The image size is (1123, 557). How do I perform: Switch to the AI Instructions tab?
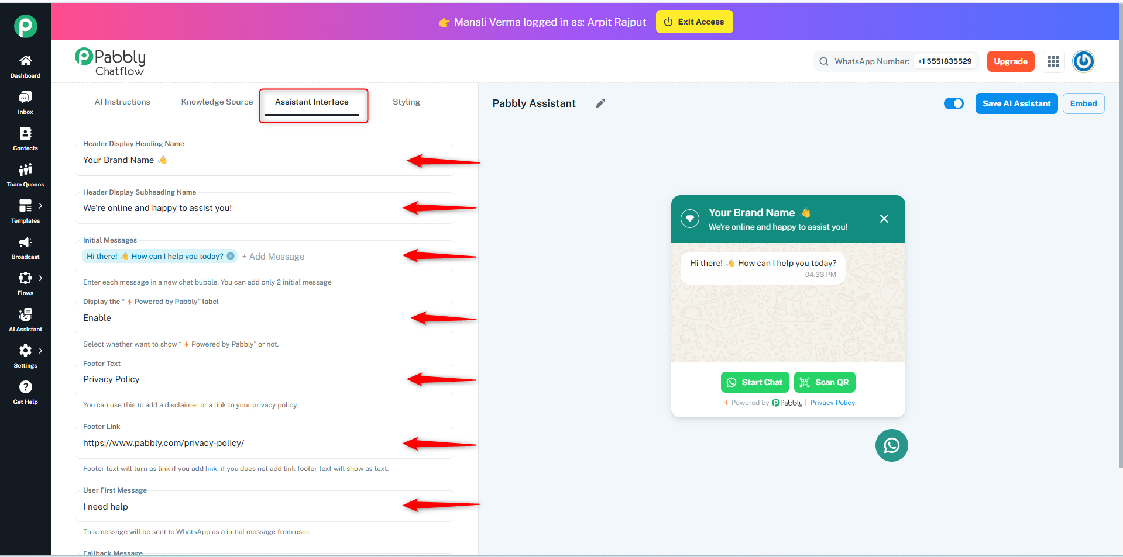pyautogui.click(x=122, y=102)
